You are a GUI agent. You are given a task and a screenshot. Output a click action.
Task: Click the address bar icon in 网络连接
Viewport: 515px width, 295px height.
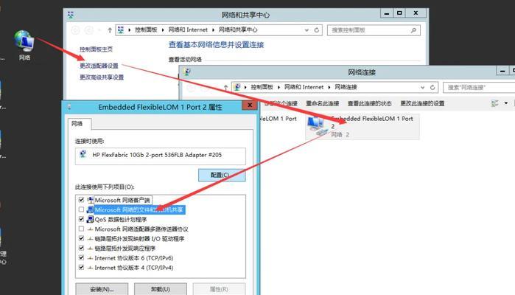coord(237,87)
